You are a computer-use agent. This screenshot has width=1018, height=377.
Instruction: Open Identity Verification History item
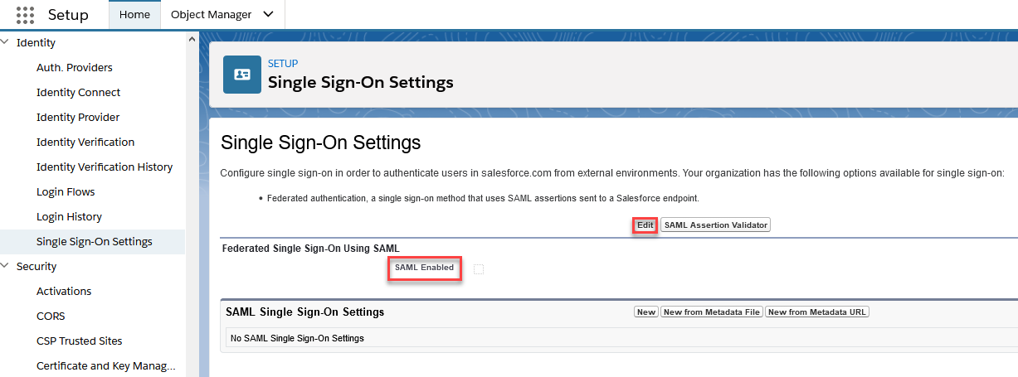(x=105, y=167)
